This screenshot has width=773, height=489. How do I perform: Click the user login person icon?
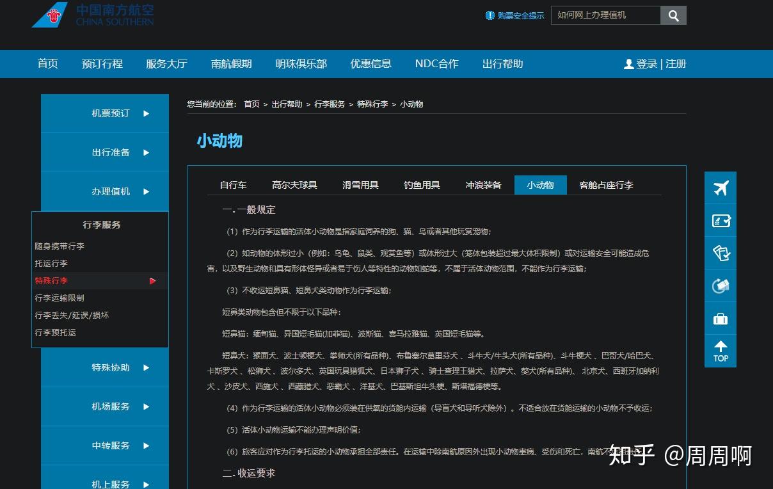(629, 64)
